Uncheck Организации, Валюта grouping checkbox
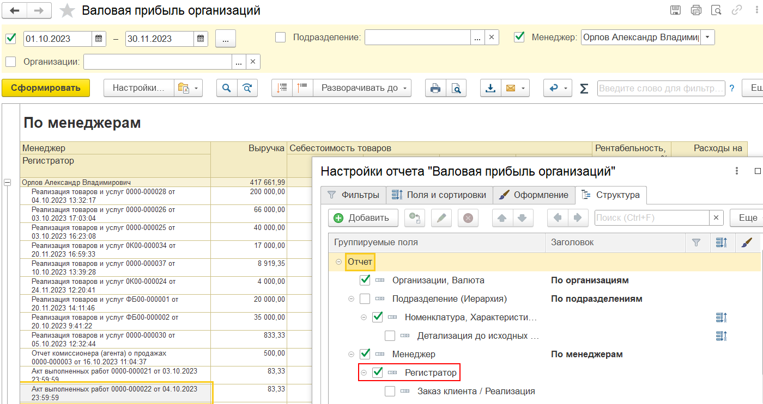The width and height of the screenshot is (763, 404). (365, 280)
